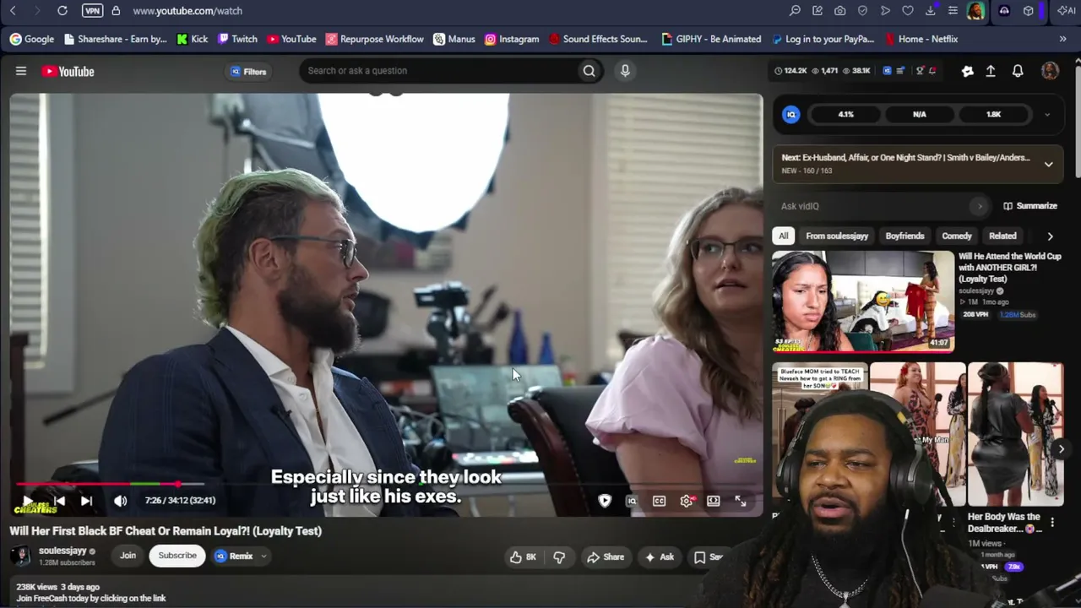Click the Ask vidIQ input field
1081x608 pixels.
point(883,206)
